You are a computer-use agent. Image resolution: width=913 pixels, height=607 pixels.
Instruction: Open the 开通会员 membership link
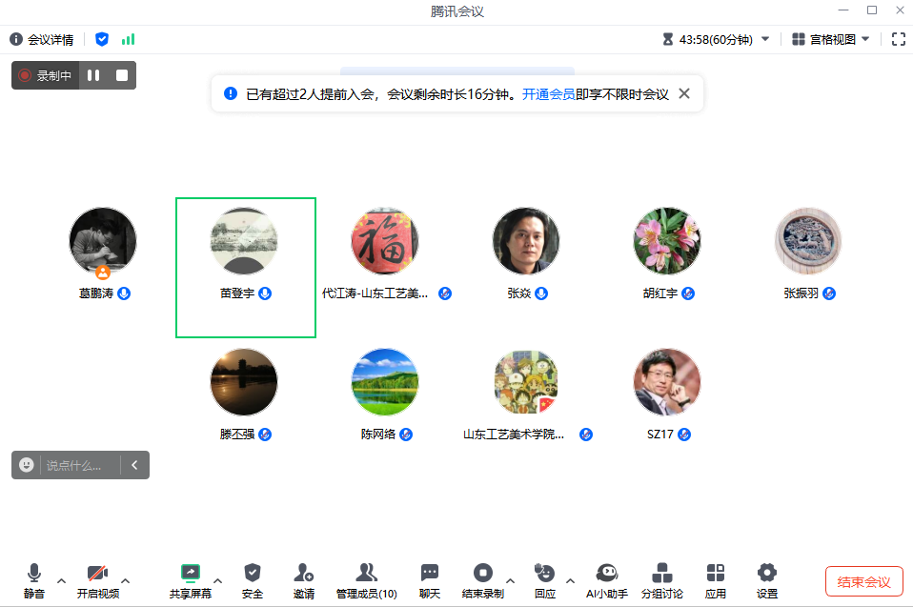click(549, 94)
